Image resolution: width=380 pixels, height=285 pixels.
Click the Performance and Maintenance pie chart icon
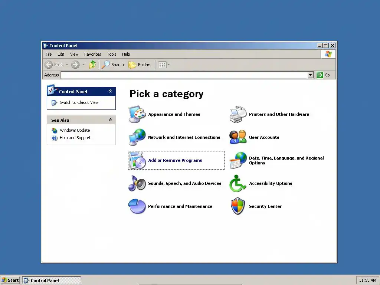click(x=137, y=206)
